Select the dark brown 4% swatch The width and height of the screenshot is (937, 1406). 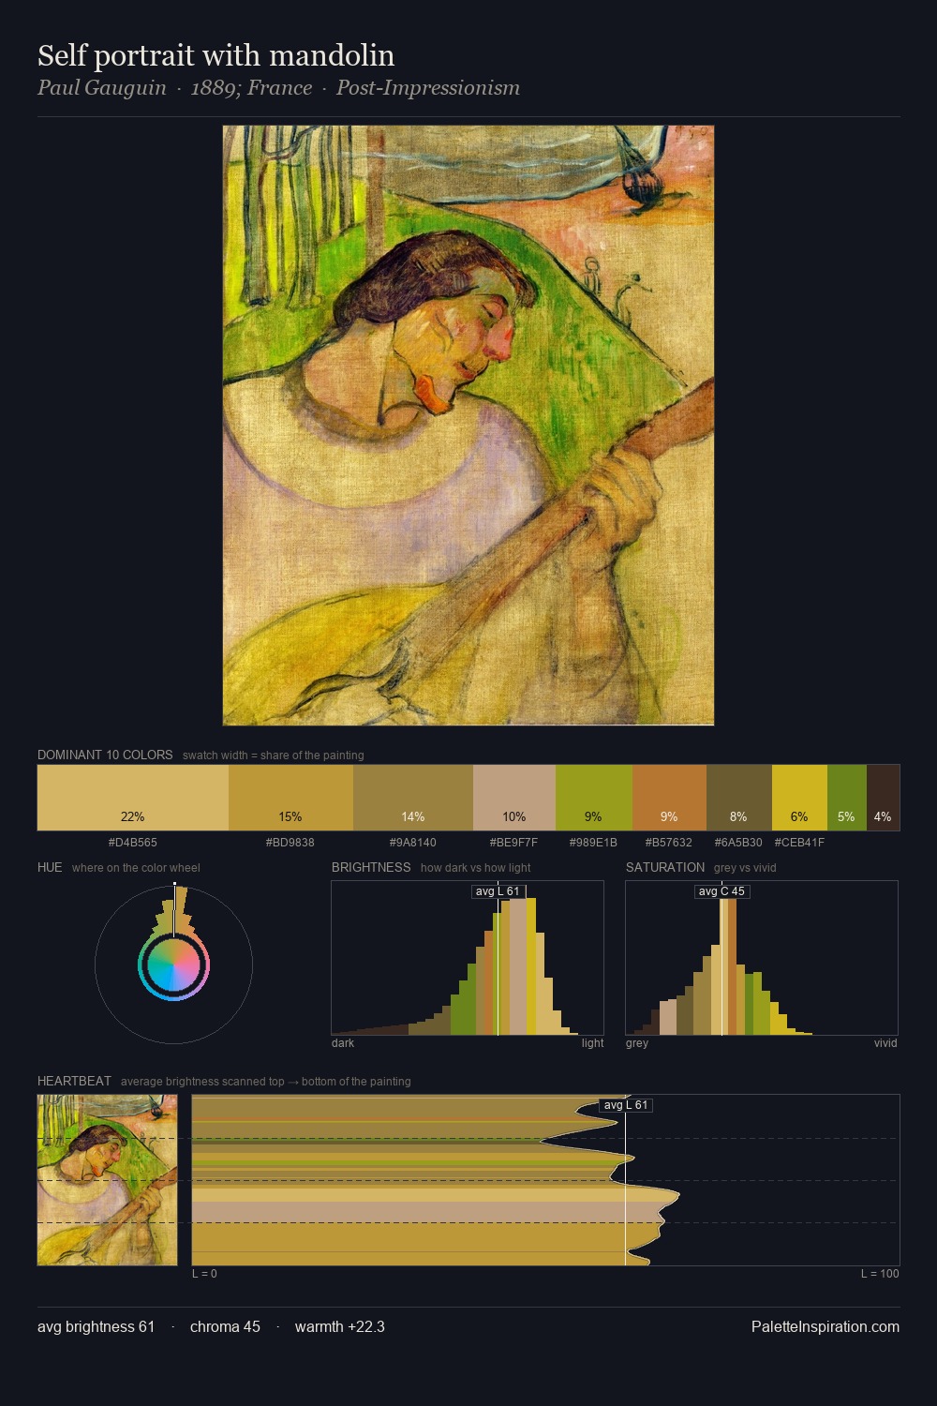tap(883, 798)
